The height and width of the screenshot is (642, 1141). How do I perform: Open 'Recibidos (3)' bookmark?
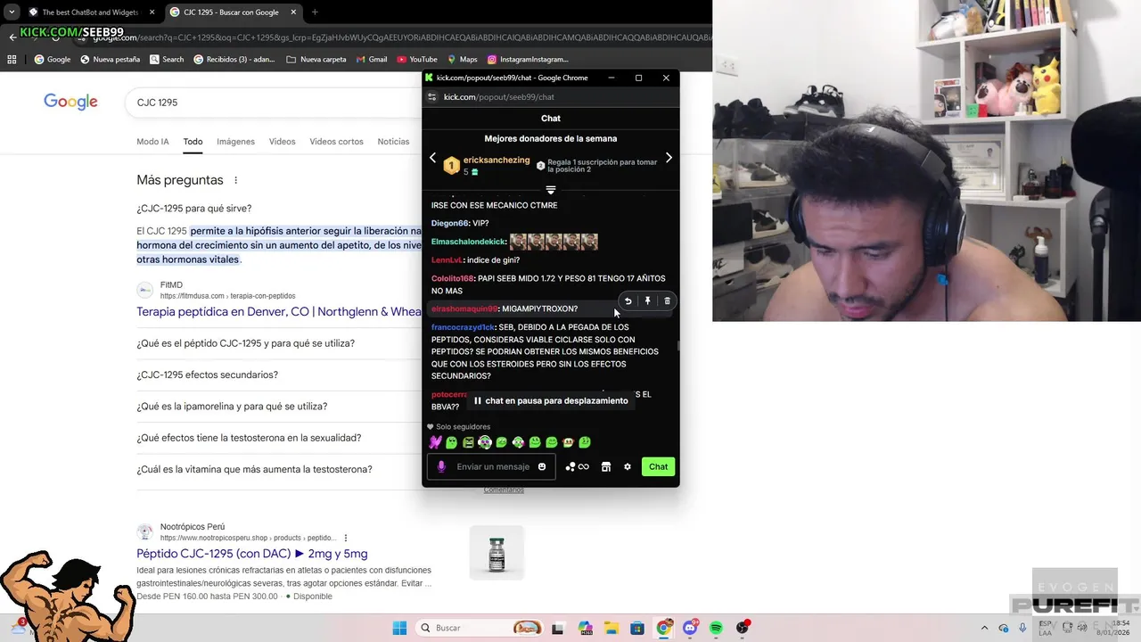pos(234,59)
